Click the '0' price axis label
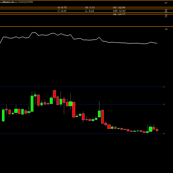 (x=164, y=134)
